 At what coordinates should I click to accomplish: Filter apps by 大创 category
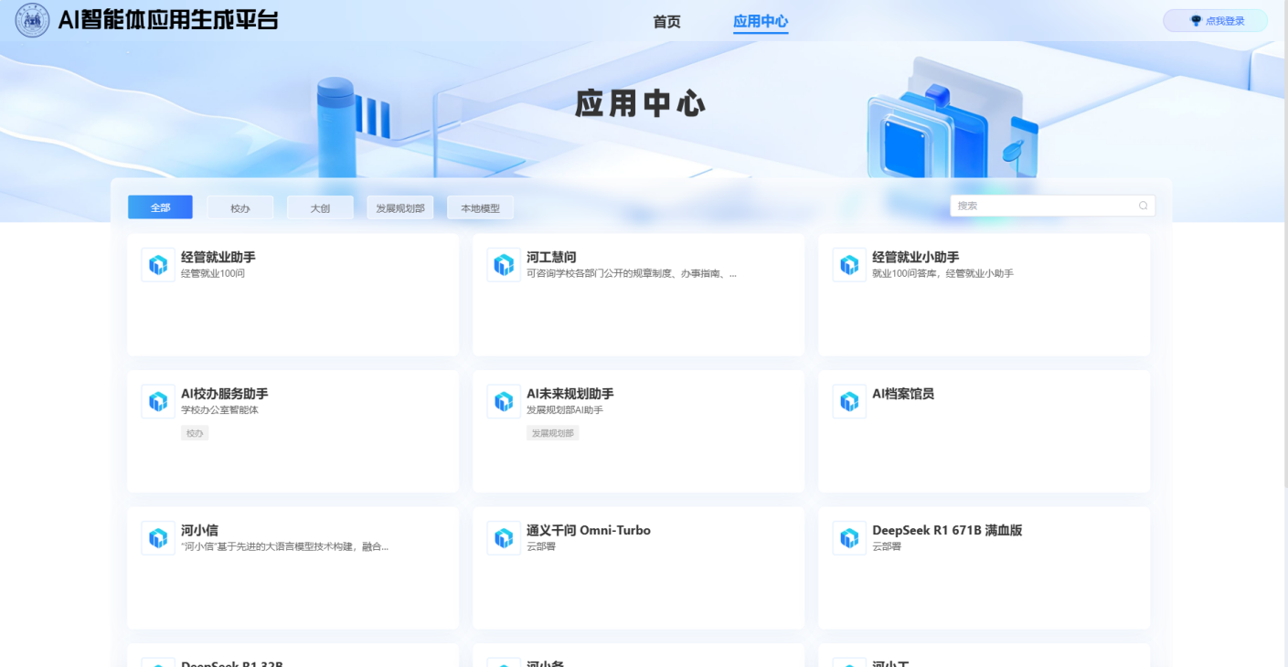point(320,208)
